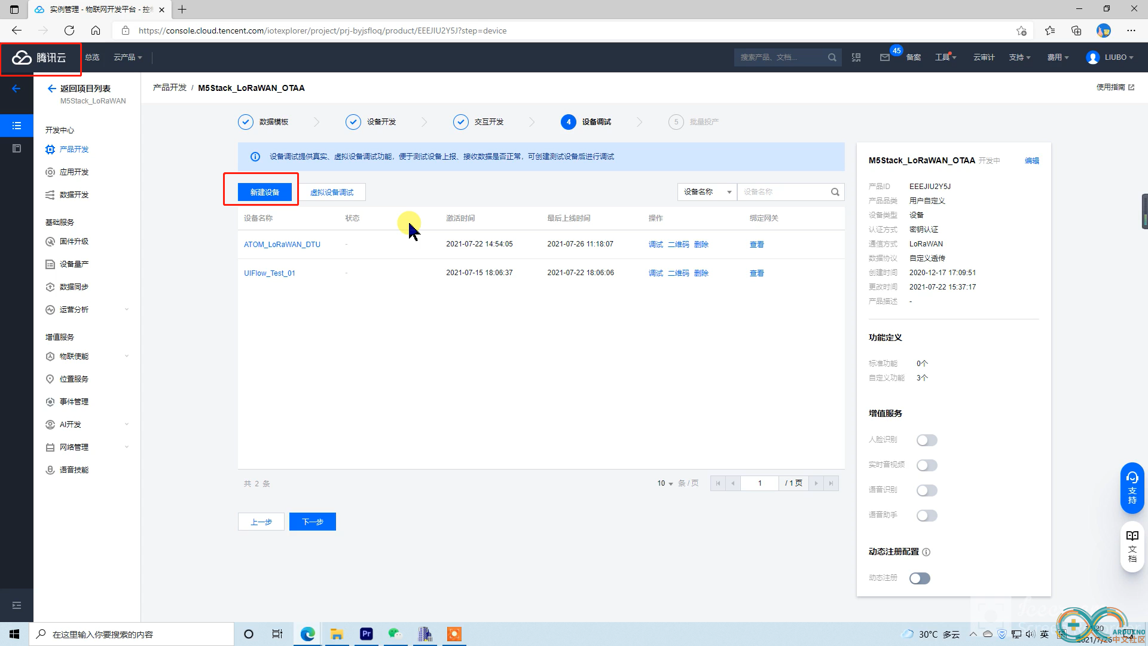Go to 数据模板 step
The height and width of the screenshot is (646, 1148).
[x=263, y=122]
